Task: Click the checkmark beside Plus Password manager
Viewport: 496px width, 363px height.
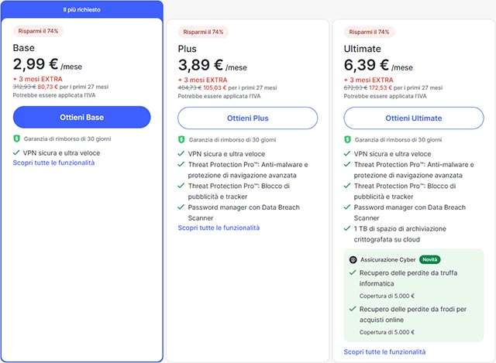Action: pyautogui.click(x=181, y=207)
